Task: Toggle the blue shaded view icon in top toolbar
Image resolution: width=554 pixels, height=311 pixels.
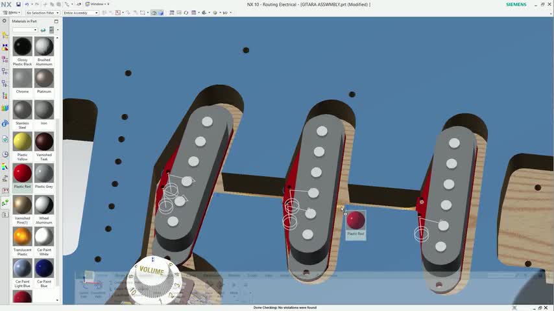Action: coord(161,13)
